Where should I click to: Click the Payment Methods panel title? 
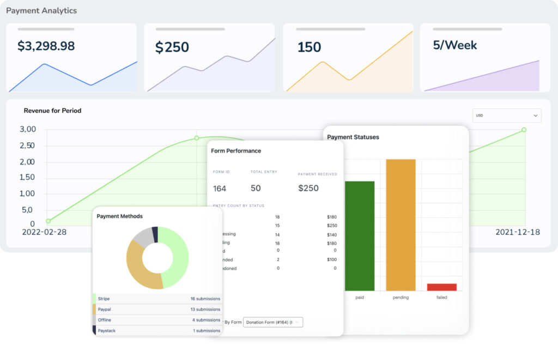point(119,216)
